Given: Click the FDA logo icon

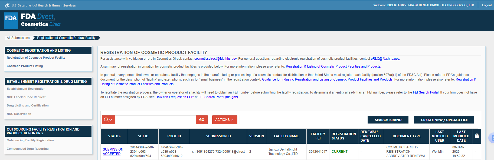Looking at the screenshot, I should [x=11, y=21].
